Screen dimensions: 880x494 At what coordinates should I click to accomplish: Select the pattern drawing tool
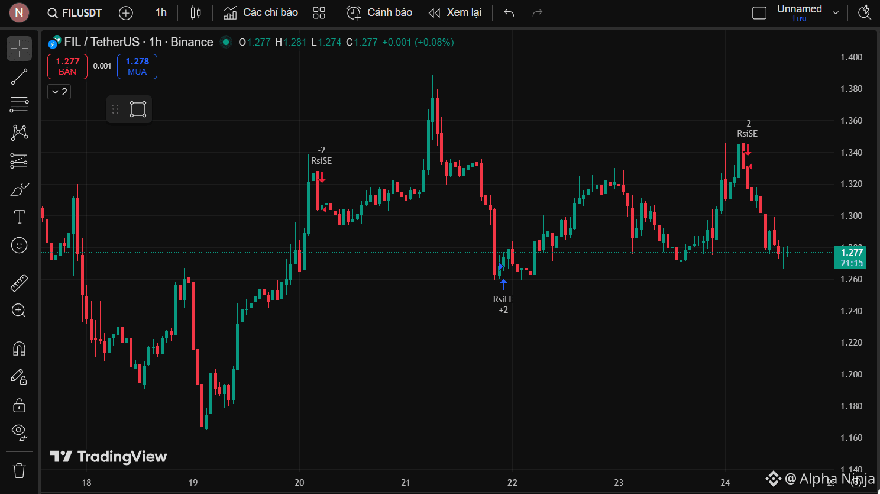(19, 133)
